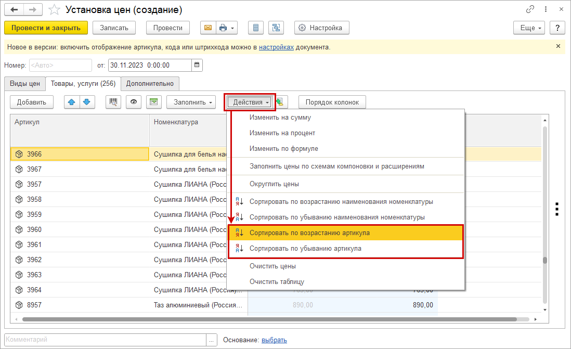Open the Еще dropdown menu

[529, 28]
